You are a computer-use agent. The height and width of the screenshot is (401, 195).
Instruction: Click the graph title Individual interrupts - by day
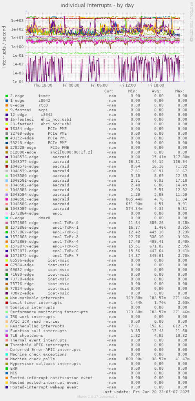pyautogui.click(x=97, y=5)
